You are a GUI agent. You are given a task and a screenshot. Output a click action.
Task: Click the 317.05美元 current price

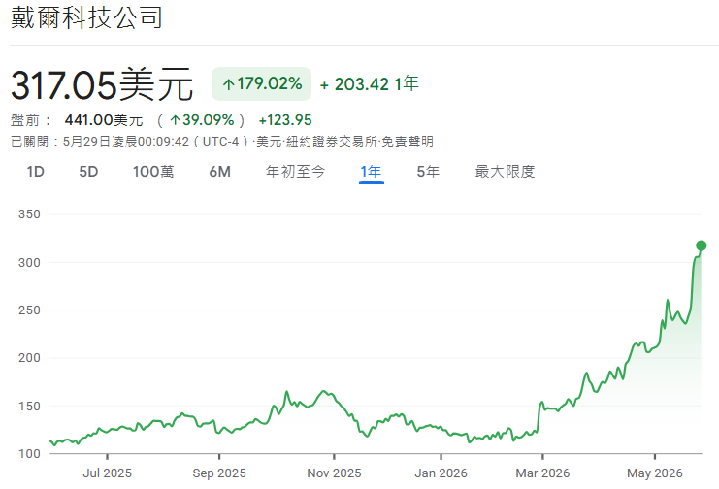(x=102, y=84)
